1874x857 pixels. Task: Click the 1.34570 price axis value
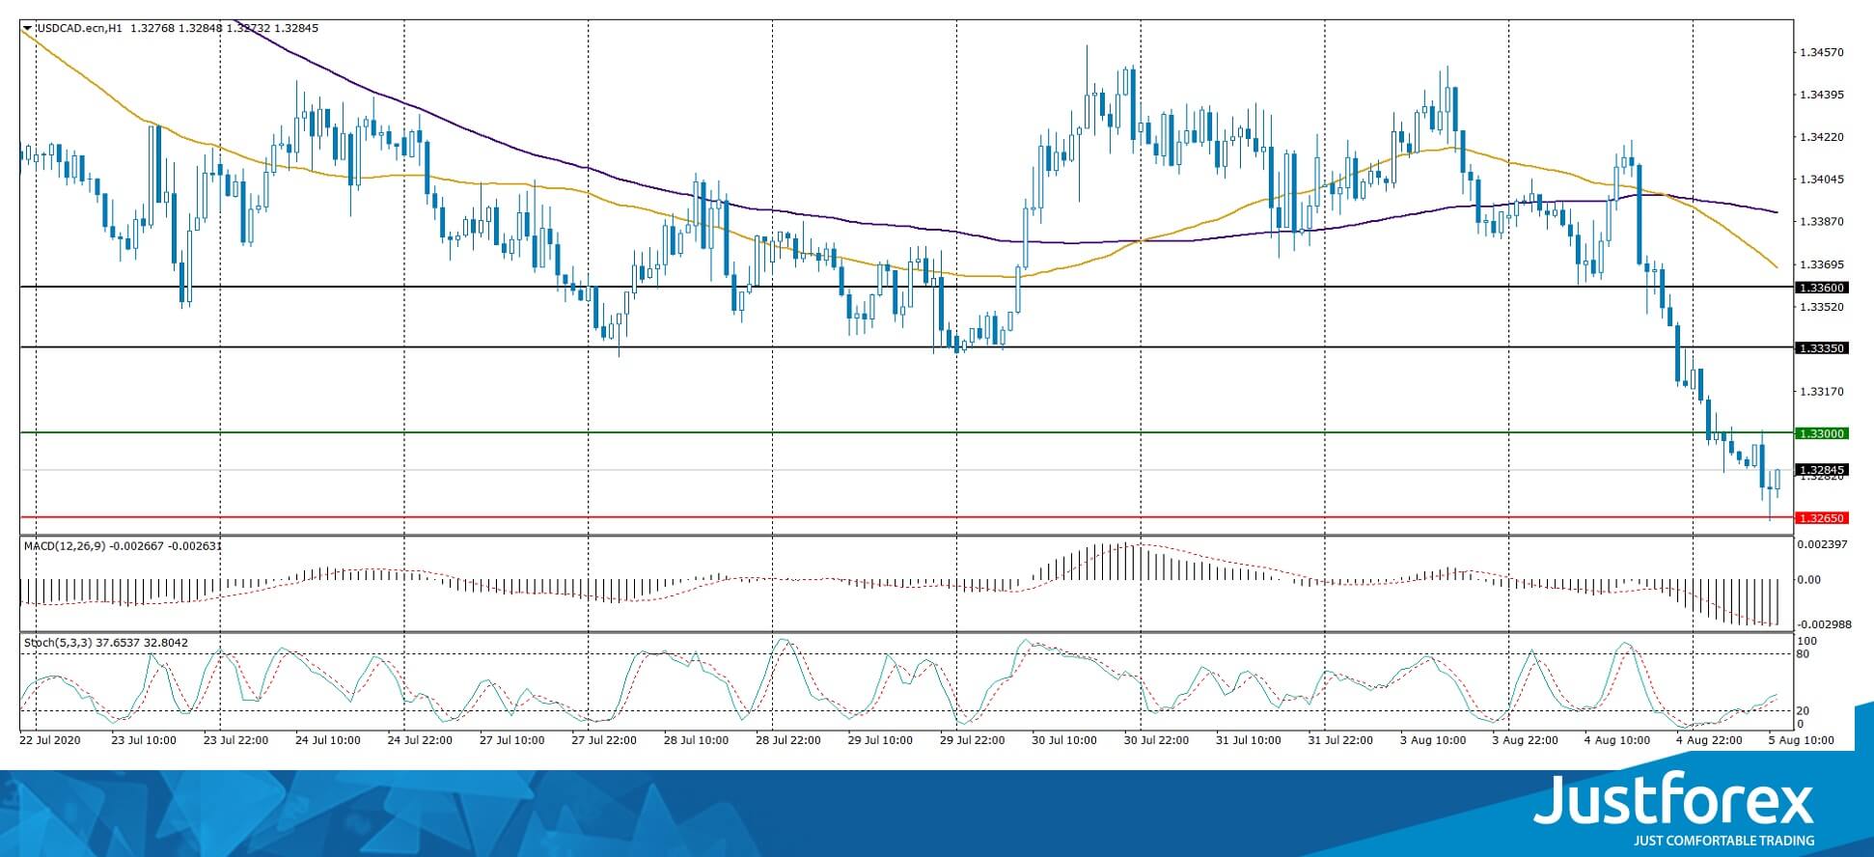1822,52
